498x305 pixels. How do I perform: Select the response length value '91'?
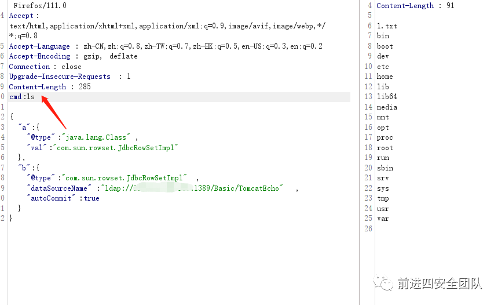[x=451, y=5]
